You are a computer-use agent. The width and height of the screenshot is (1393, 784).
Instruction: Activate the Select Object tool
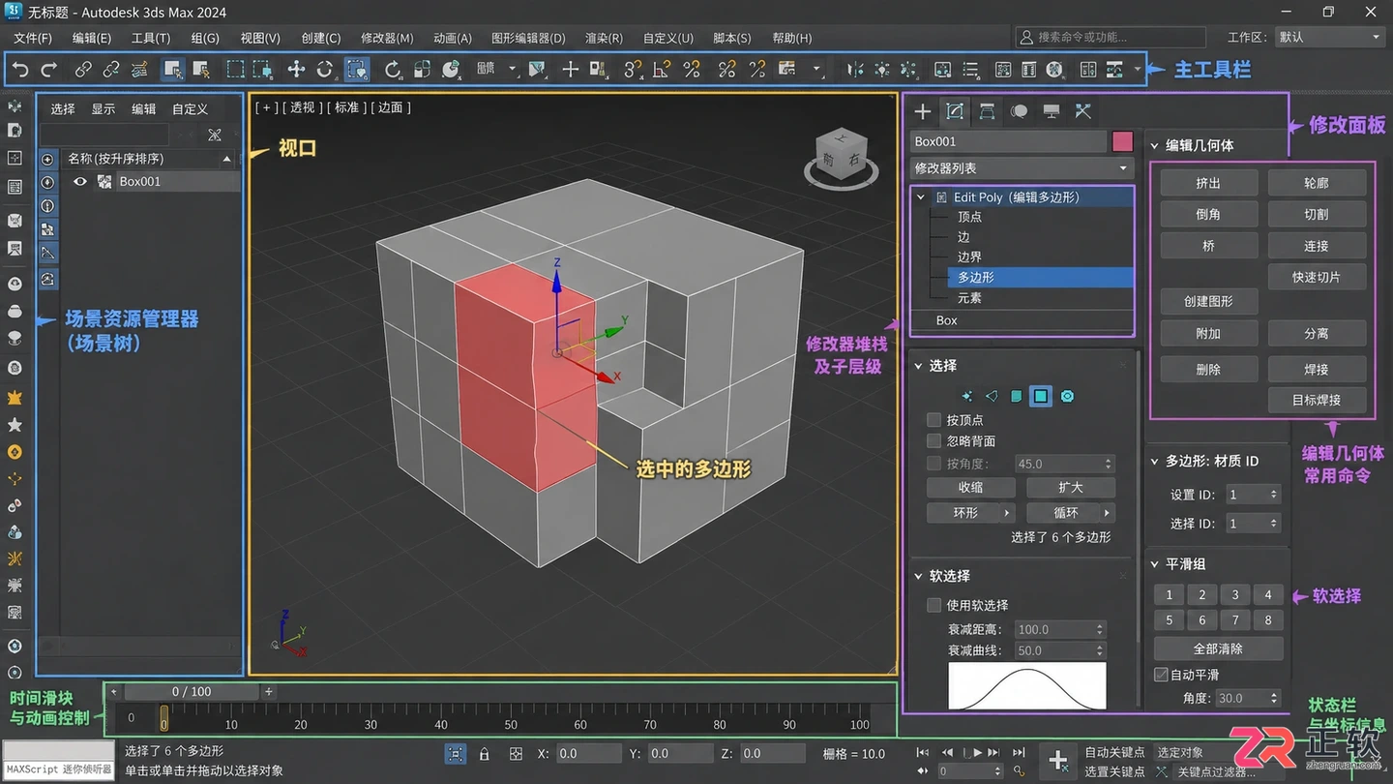click(173, 69)
